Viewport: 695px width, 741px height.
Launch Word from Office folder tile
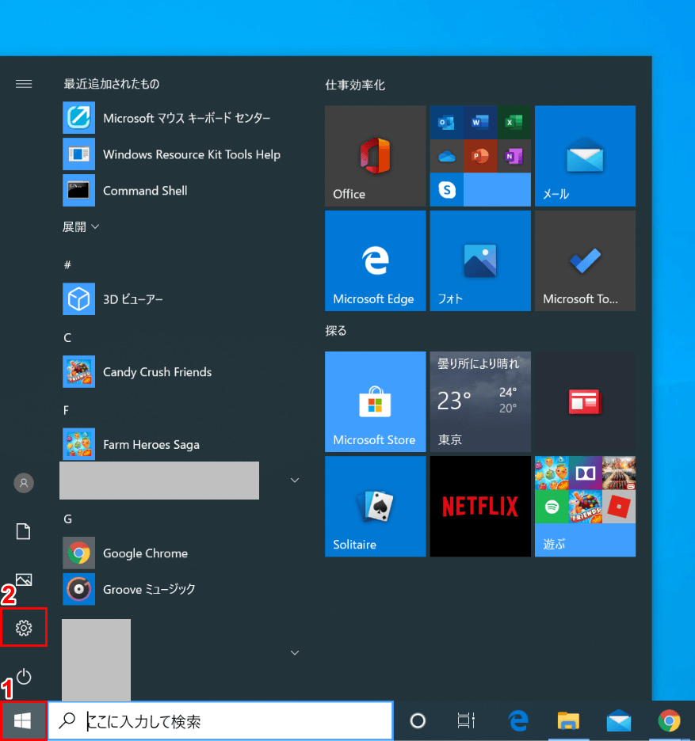480,123
